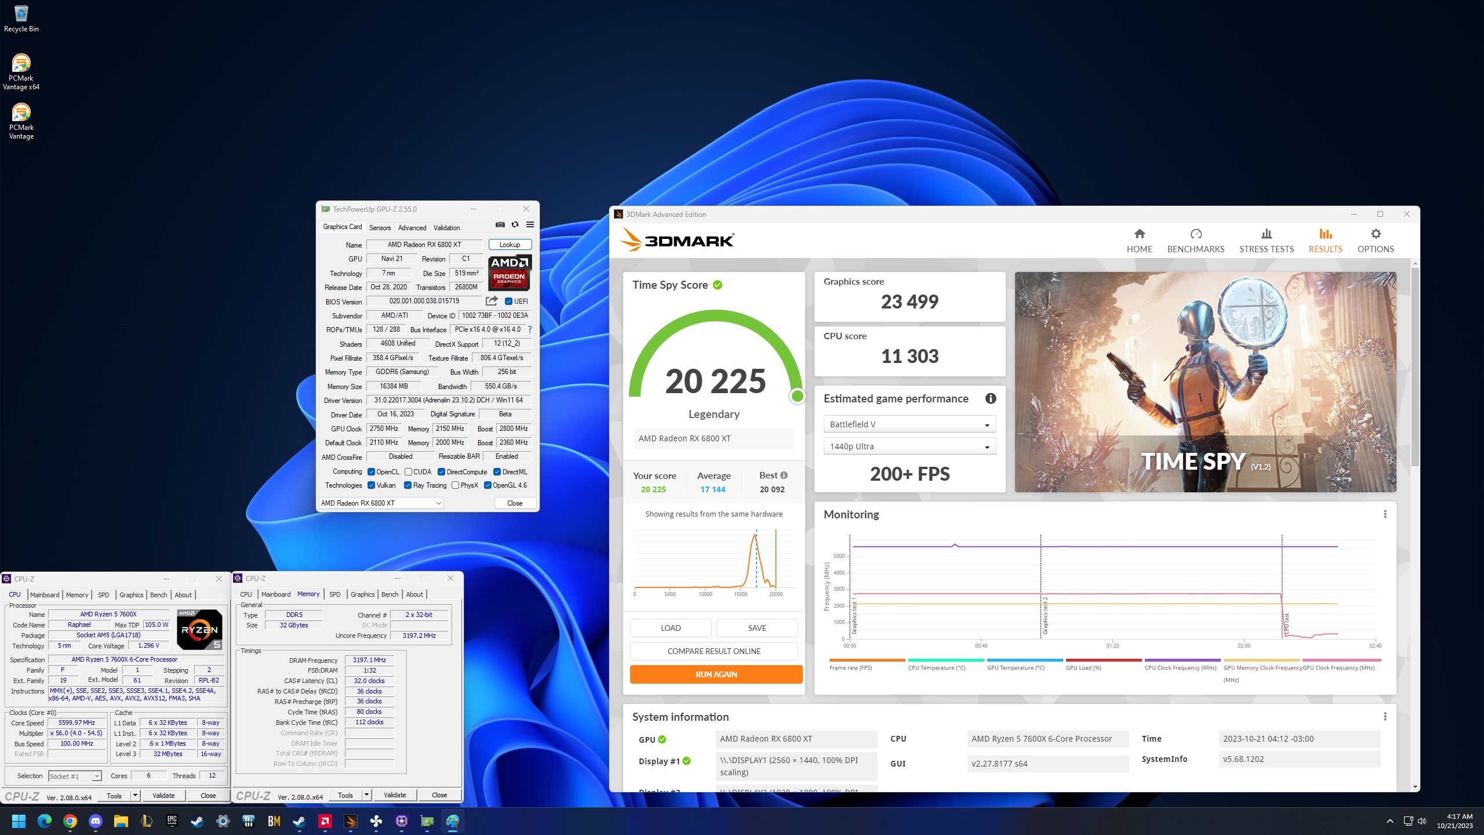
Task: Click the estimated game performance info icon
Action: pyautogui.click(x=991, y=398)
